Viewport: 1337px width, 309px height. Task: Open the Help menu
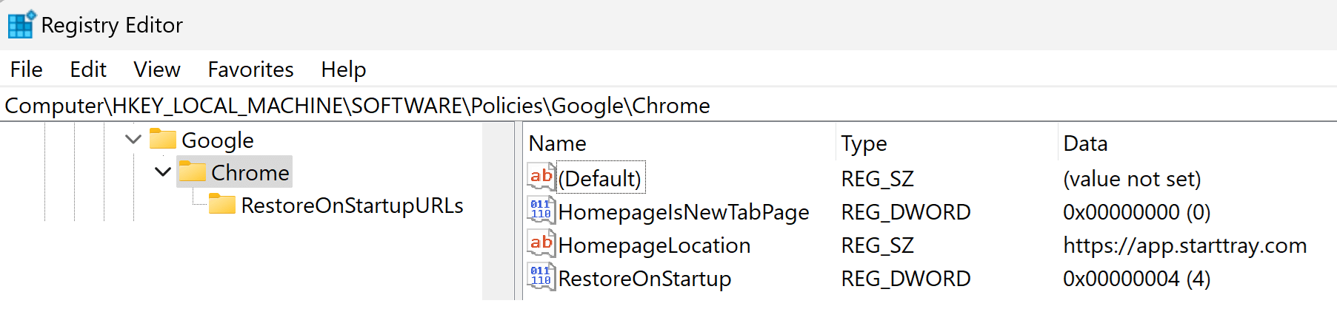click(344, 69)
